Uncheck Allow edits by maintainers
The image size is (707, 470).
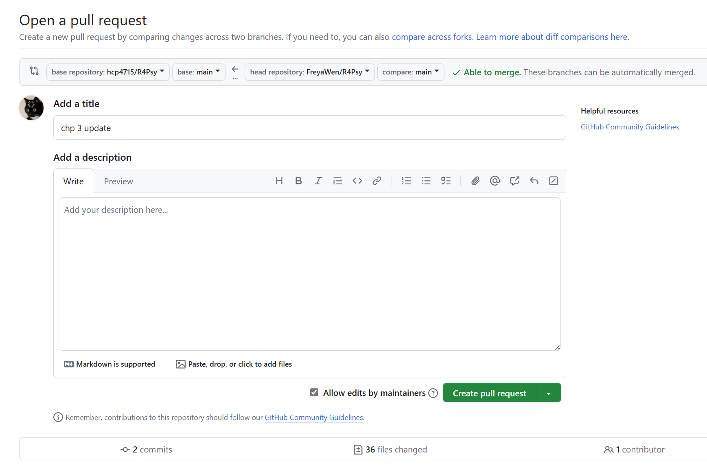click(314, 393)
